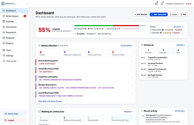Click the Needs attention alert icon
194x125 pixels.
(x=40, y=46)
